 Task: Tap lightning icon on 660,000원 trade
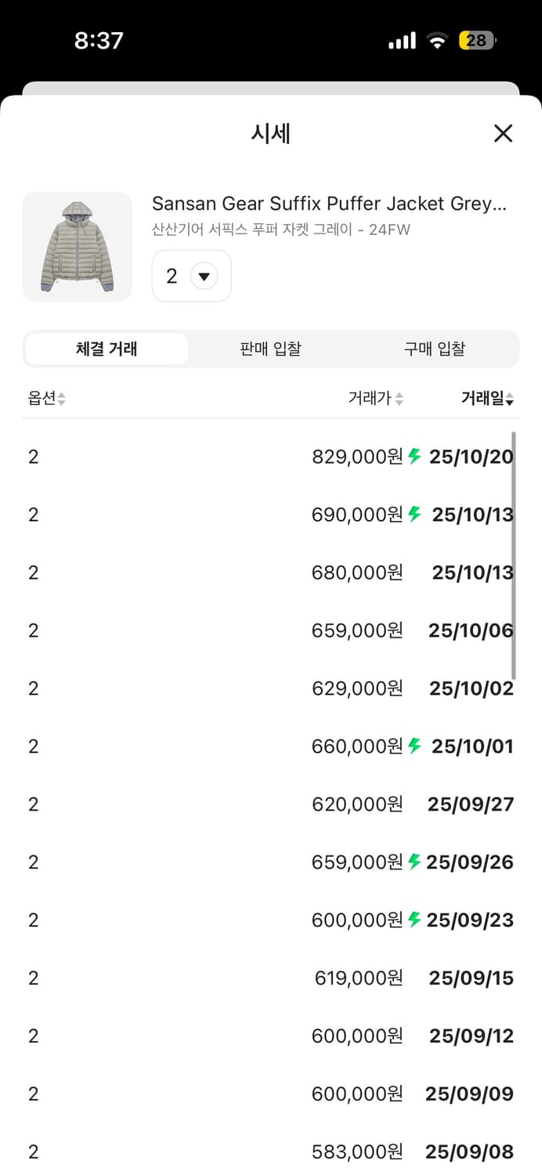click(x=415, y=746)
